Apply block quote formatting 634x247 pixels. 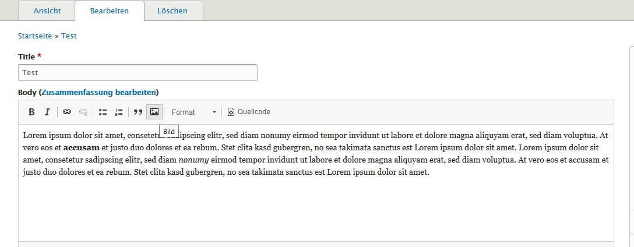coord(138,112)
